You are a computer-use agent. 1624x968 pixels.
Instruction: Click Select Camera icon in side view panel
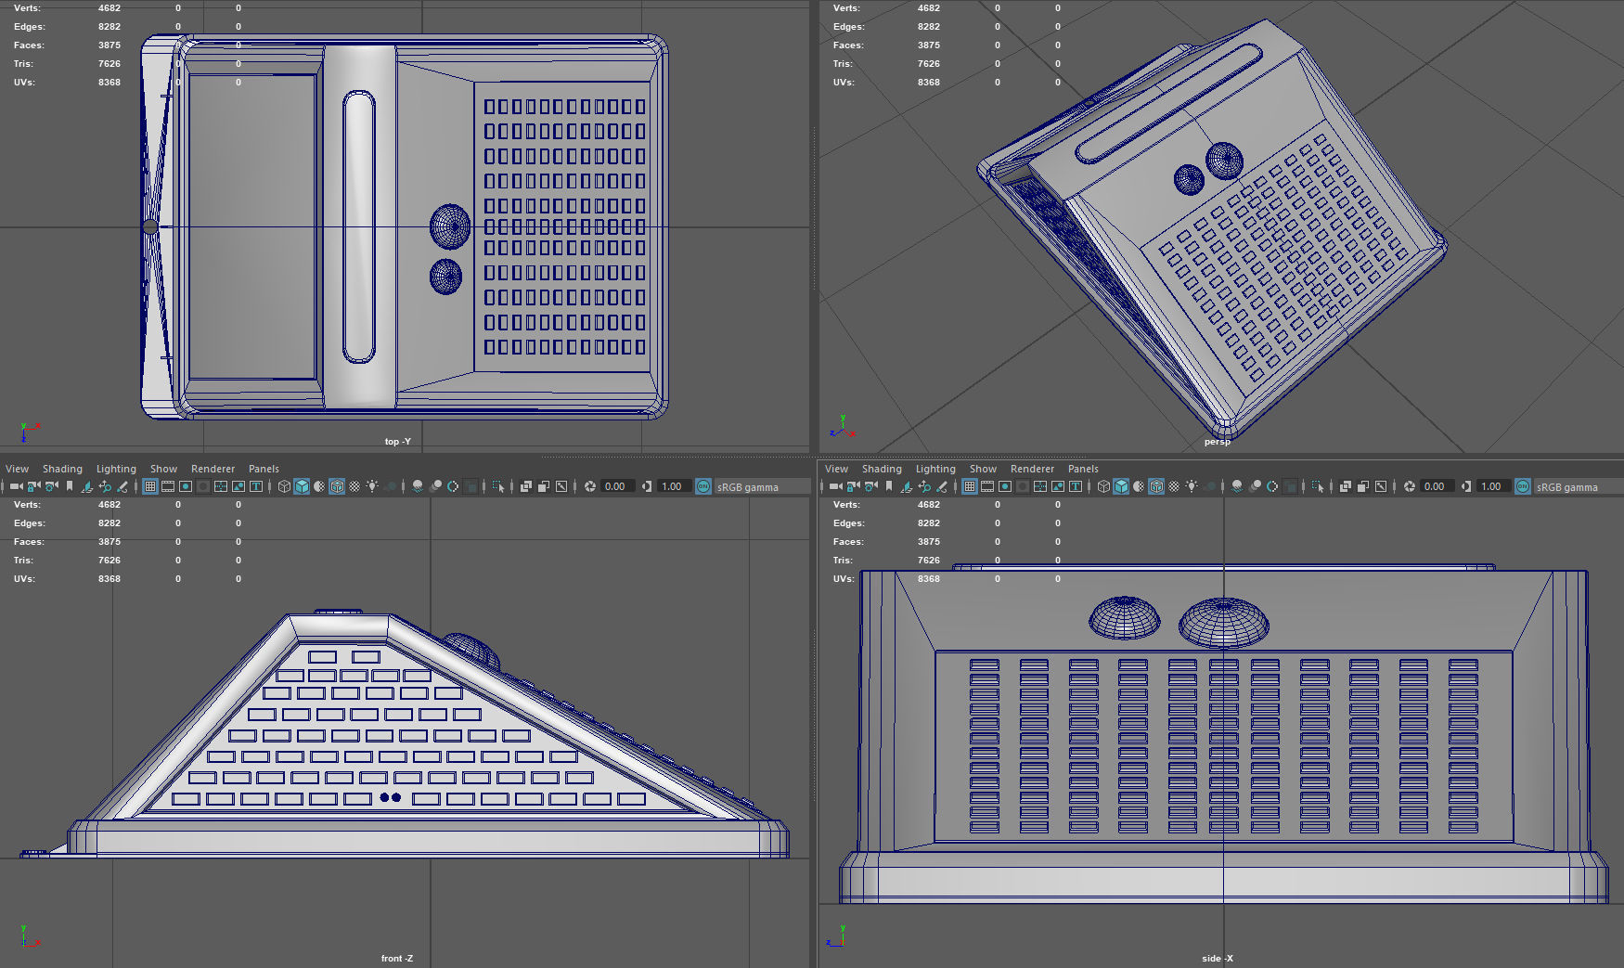coord(835,486)
